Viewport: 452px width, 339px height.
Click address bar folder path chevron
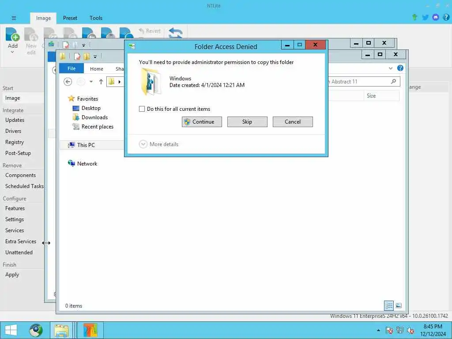click(120, 82)
